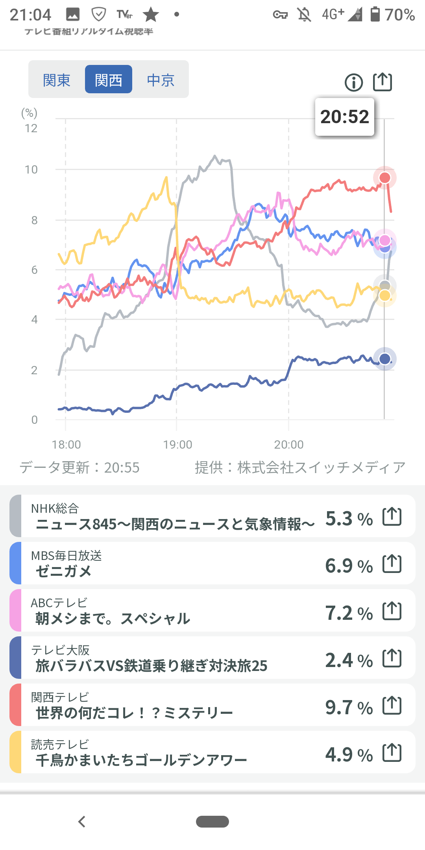Switch to the 関東 region tab

pyautogui.click(x=57, y=80)
